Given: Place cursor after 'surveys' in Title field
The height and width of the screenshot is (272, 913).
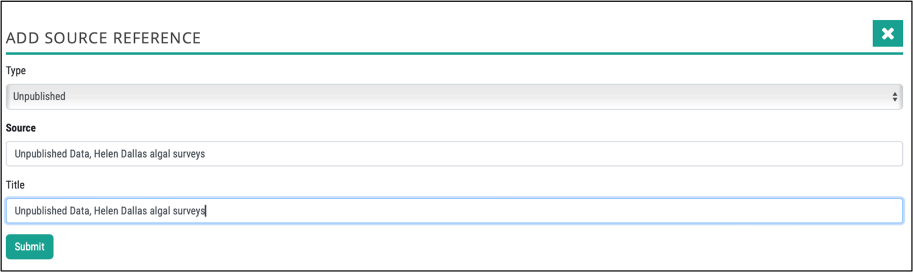Looking at the screenshot, I should pyautogui.click(x=205, y=211).
